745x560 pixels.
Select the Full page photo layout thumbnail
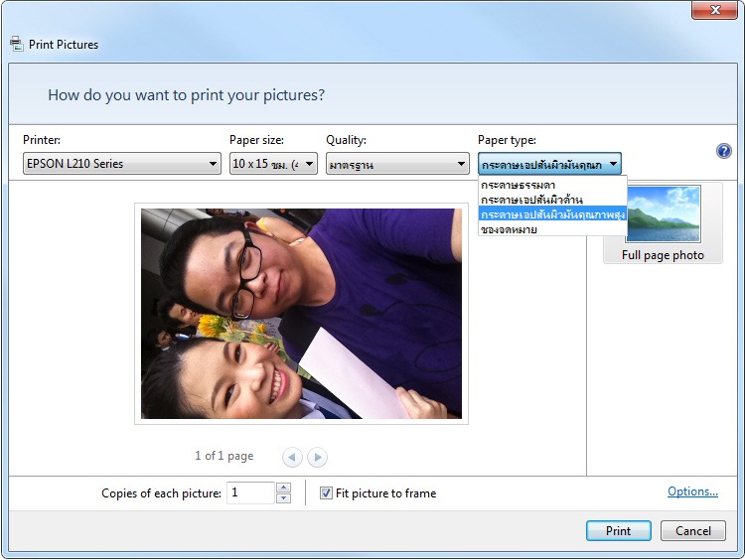tap(663, 223)
